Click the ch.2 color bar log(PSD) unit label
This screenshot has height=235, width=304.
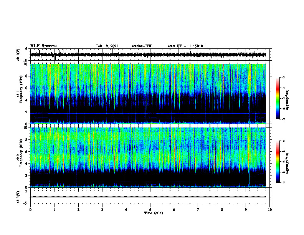[287, 163]
